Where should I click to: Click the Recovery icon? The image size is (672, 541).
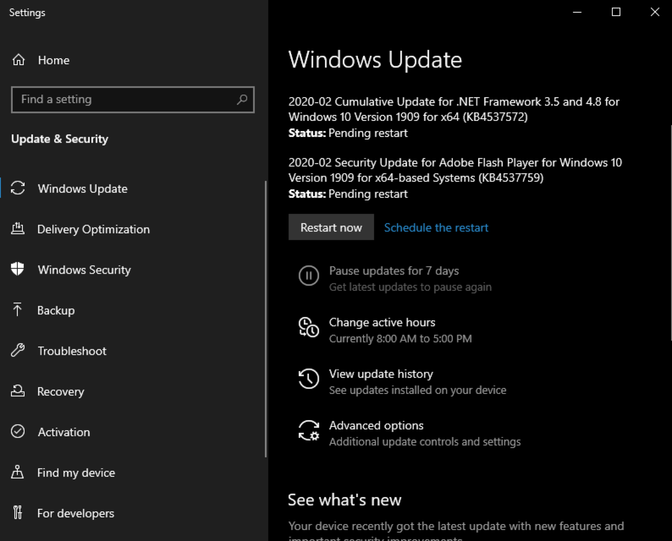[18, 391]
